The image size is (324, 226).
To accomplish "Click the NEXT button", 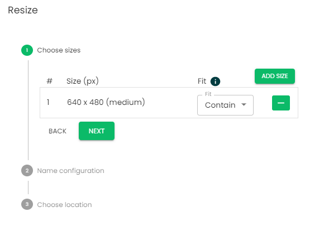I will click(97, 131).
